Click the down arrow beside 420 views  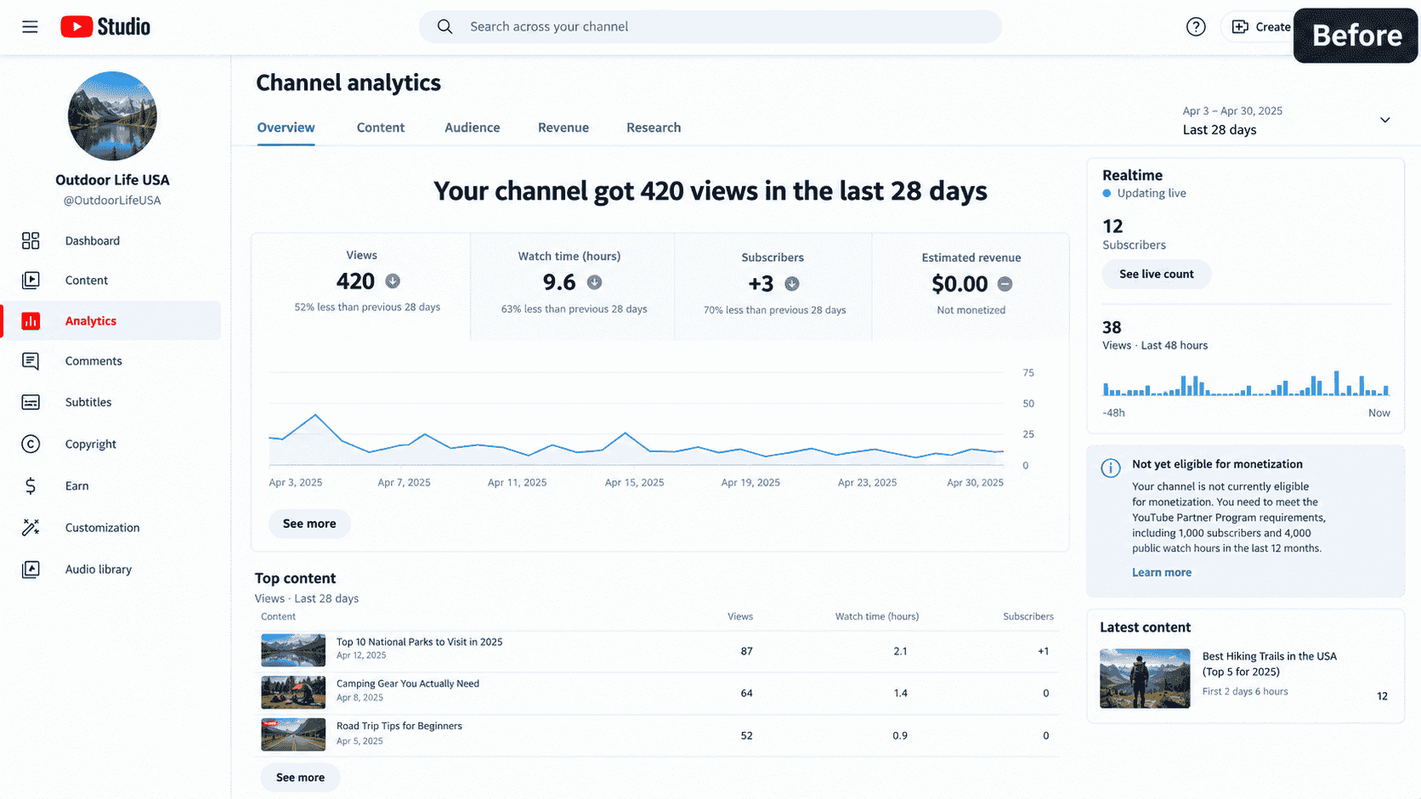coord(393,281)
